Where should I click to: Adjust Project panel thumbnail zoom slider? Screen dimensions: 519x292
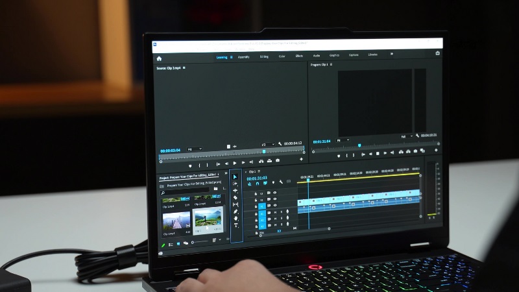200,242
